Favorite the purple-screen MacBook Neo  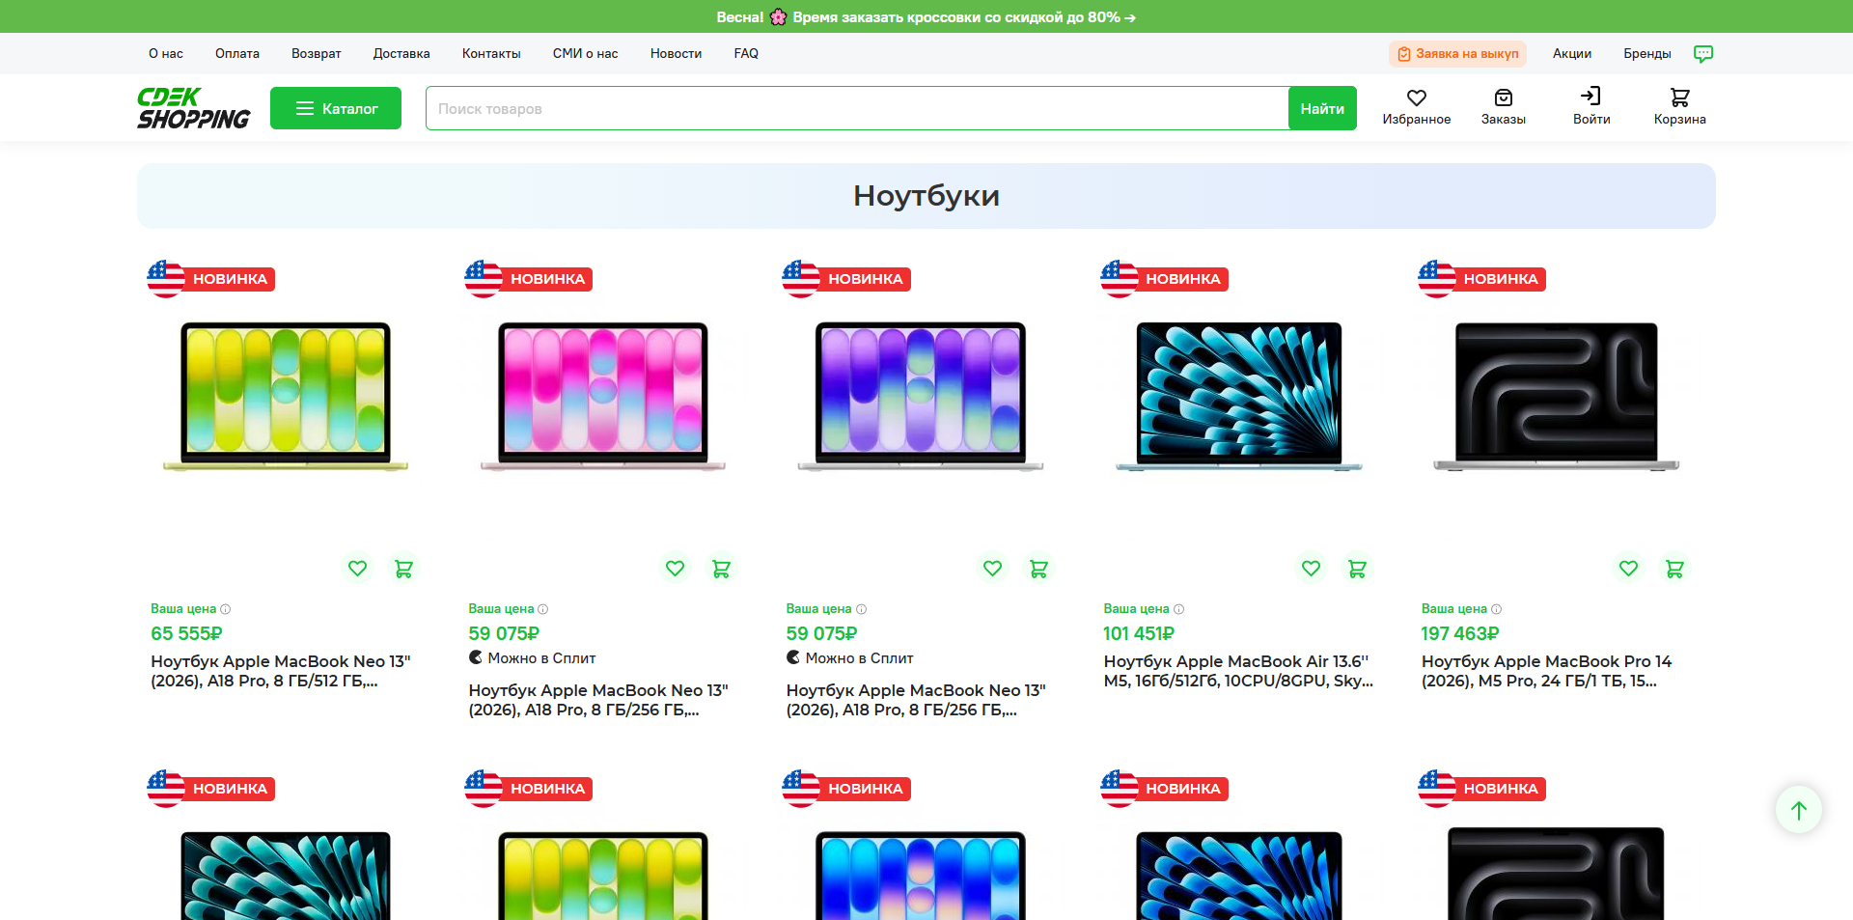992,569
